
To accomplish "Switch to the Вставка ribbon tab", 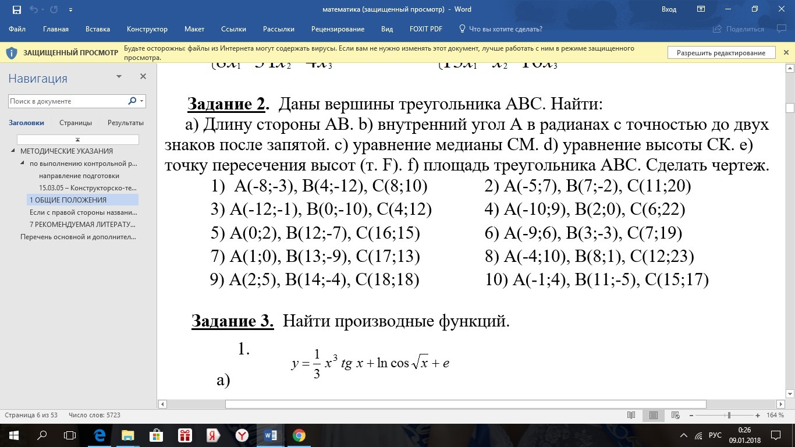I will [98, 29].
